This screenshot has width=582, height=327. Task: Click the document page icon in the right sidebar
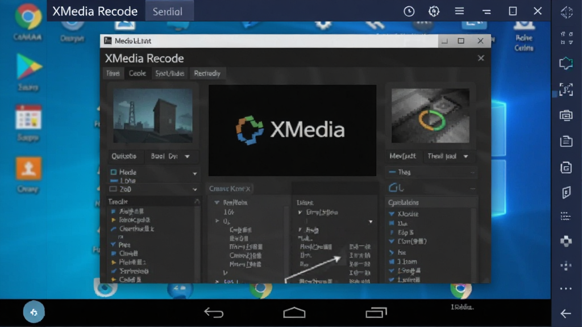[x=566, y=141]
